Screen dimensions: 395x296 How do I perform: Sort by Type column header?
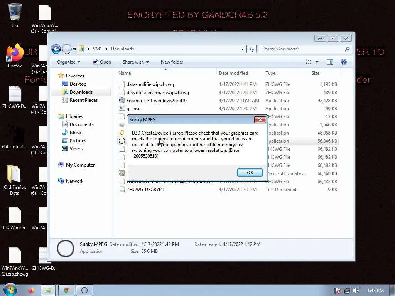click(x=286, y=73)
